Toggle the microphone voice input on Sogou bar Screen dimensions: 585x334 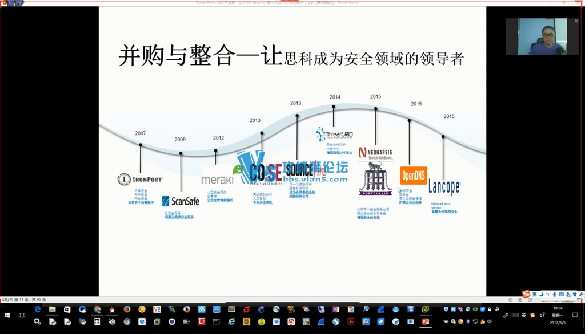[554, 294]
